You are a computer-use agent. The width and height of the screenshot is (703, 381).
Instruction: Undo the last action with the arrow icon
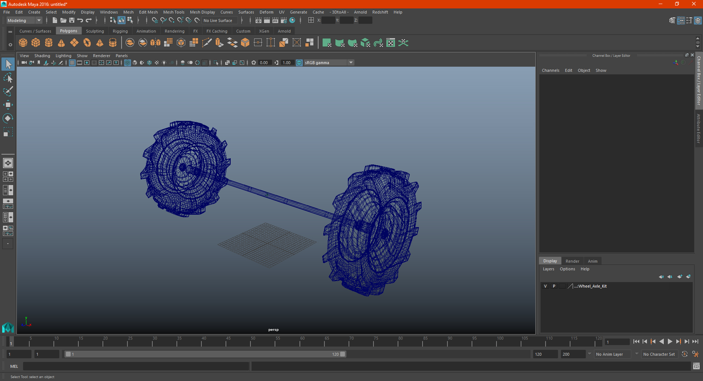[80, 21]
